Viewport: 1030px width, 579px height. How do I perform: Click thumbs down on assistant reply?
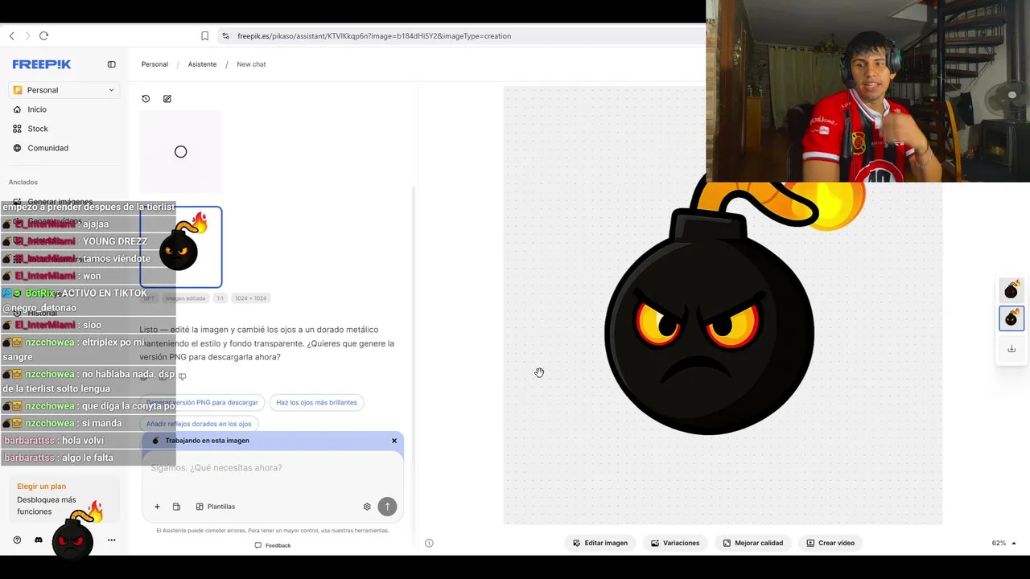click(183, 376)
